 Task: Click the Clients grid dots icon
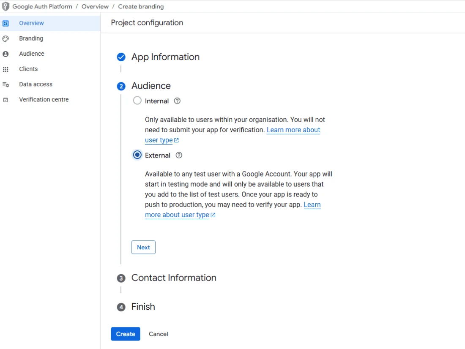5,69
